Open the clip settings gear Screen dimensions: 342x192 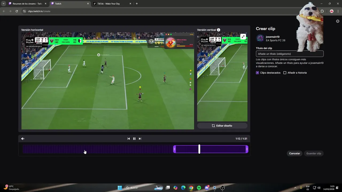click(337, 21)
